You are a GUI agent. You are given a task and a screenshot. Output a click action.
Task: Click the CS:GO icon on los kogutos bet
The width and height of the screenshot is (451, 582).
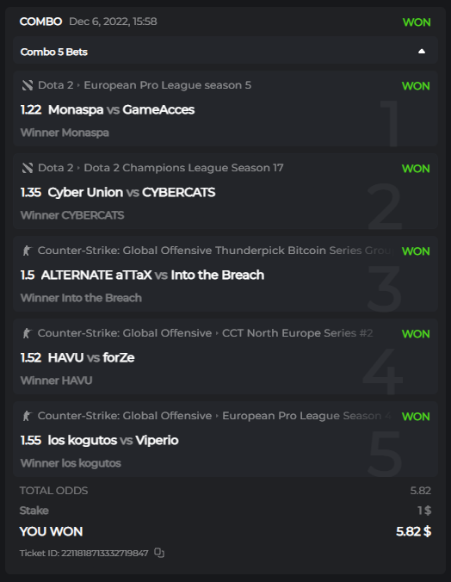click(x=27, y=416)
